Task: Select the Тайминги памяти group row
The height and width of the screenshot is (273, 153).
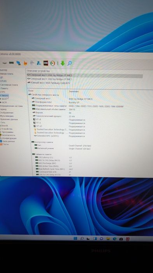Action: [42, 154]
